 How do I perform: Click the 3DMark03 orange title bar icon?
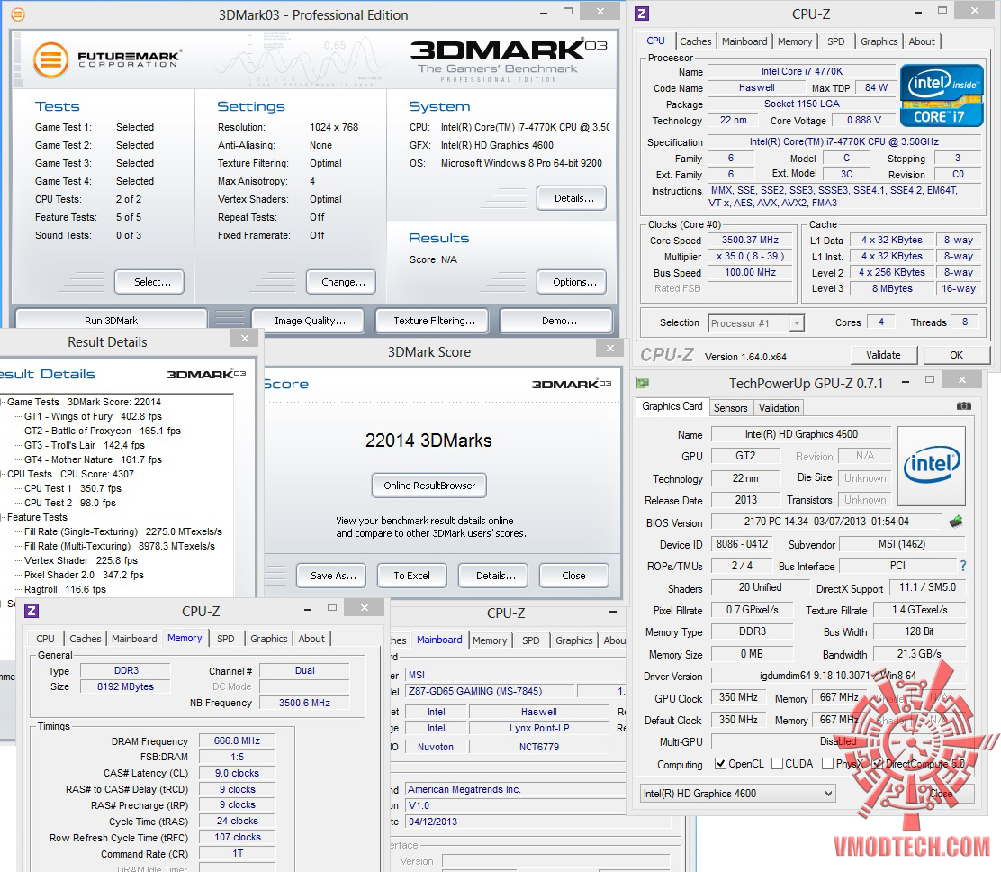(18, 14)
